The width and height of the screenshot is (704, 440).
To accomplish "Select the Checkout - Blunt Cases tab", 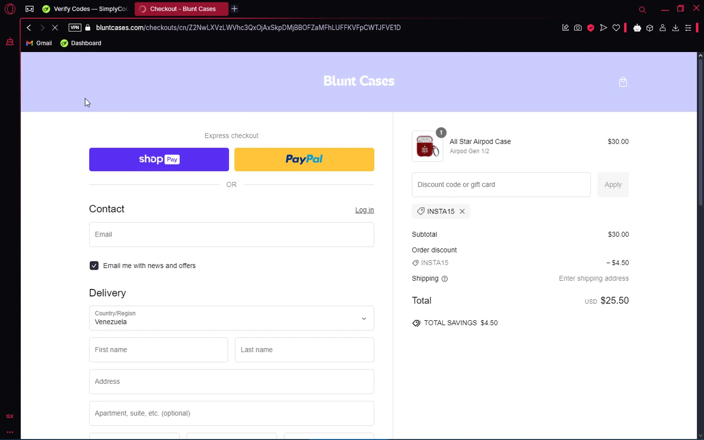I will pyautogui.click(x=181, y=9).
